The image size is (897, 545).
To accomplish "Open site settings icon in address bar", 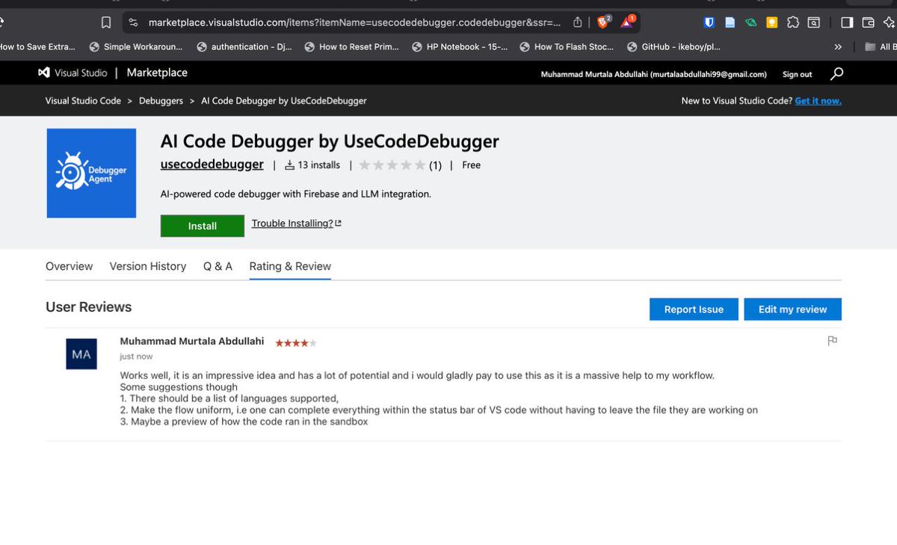I will (x=133, y=22).
